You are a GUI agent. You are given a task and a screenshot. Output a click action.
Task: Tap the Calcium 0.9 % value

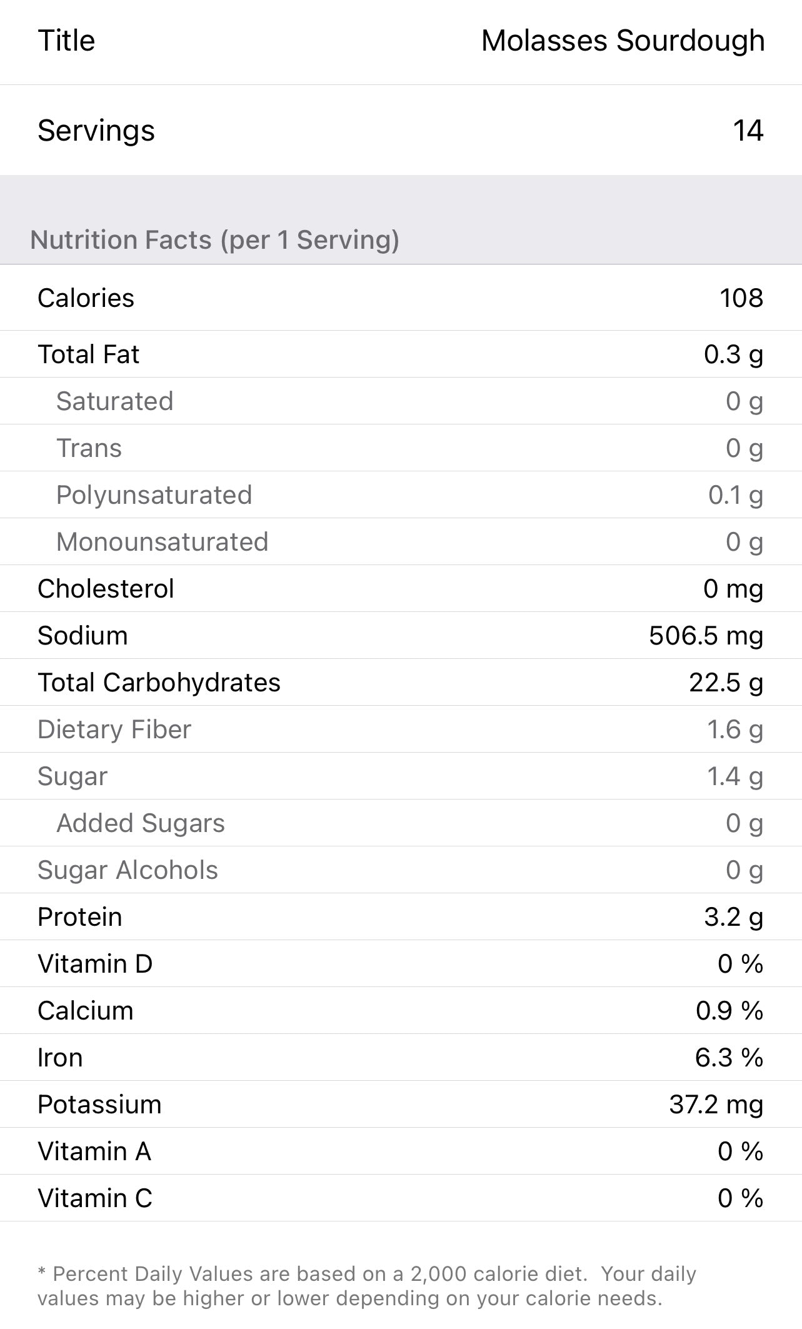[x=729, y=1011]
